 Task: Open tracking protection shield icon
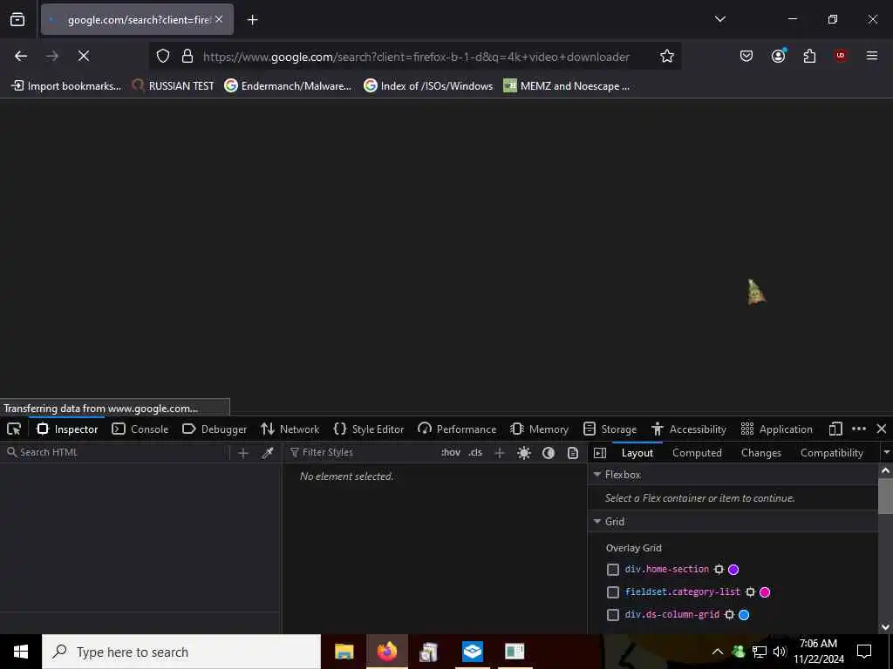pyautogui.click(x=163, y=56)
